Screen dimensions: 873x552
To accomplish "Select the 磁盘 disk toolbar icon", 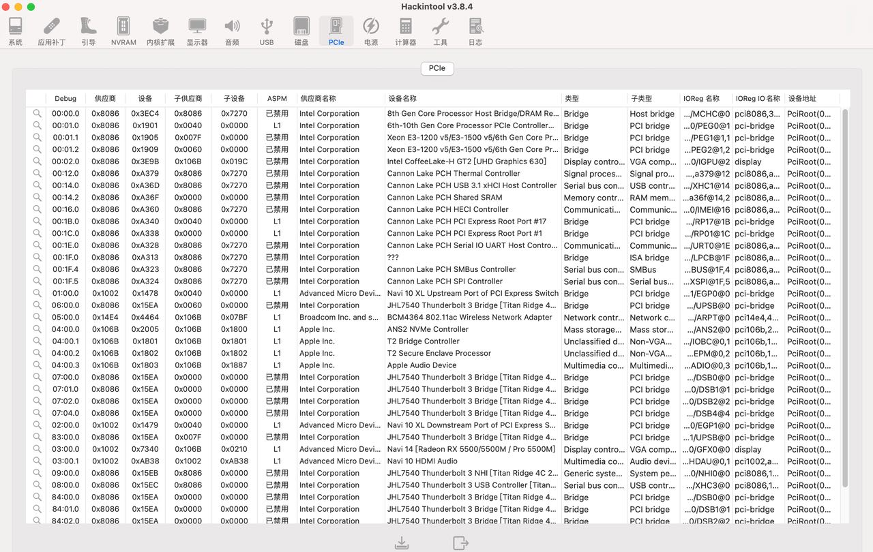I will pyautogui.click(x=301, y=31).
